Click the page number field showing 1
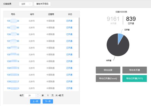The height and width of the screenshot is (106, 151). [48, 95]
